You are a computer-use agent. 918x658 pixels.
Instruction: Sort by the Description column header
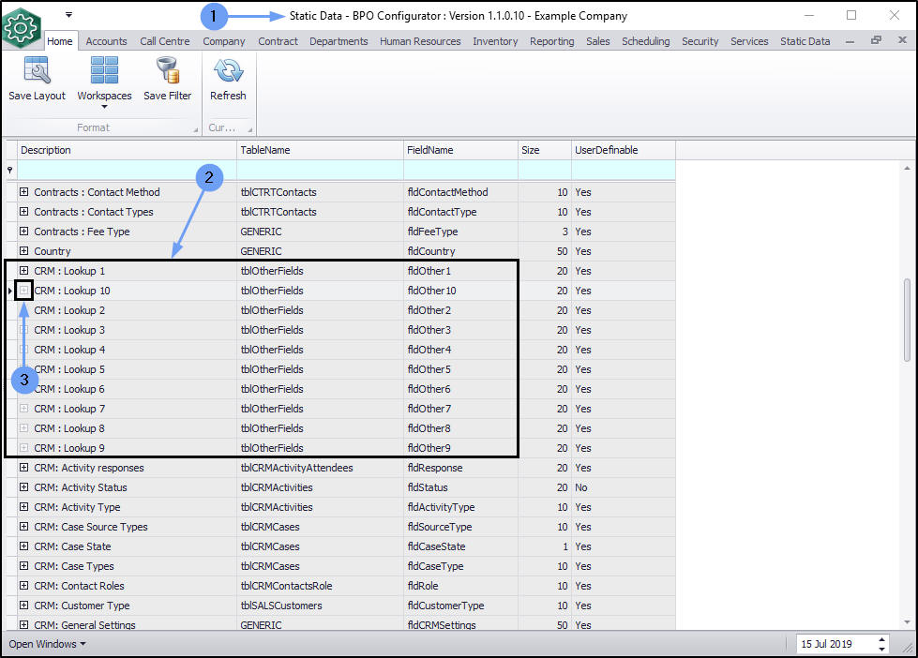click(127, 150)
